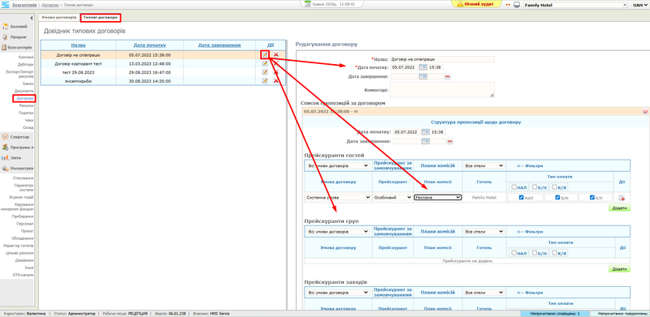Viewport: 650px width, 317px height.
Task: Click the workstation monitor icon near hotel selector
Action: click(x=517, y=5)
